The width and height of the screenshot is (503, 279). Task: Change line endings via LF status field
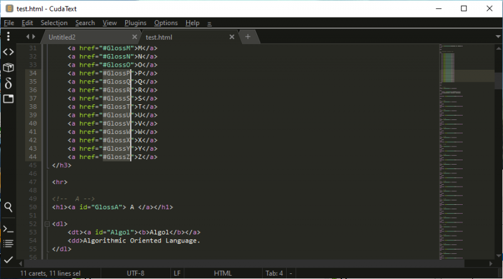coord(177,273)
